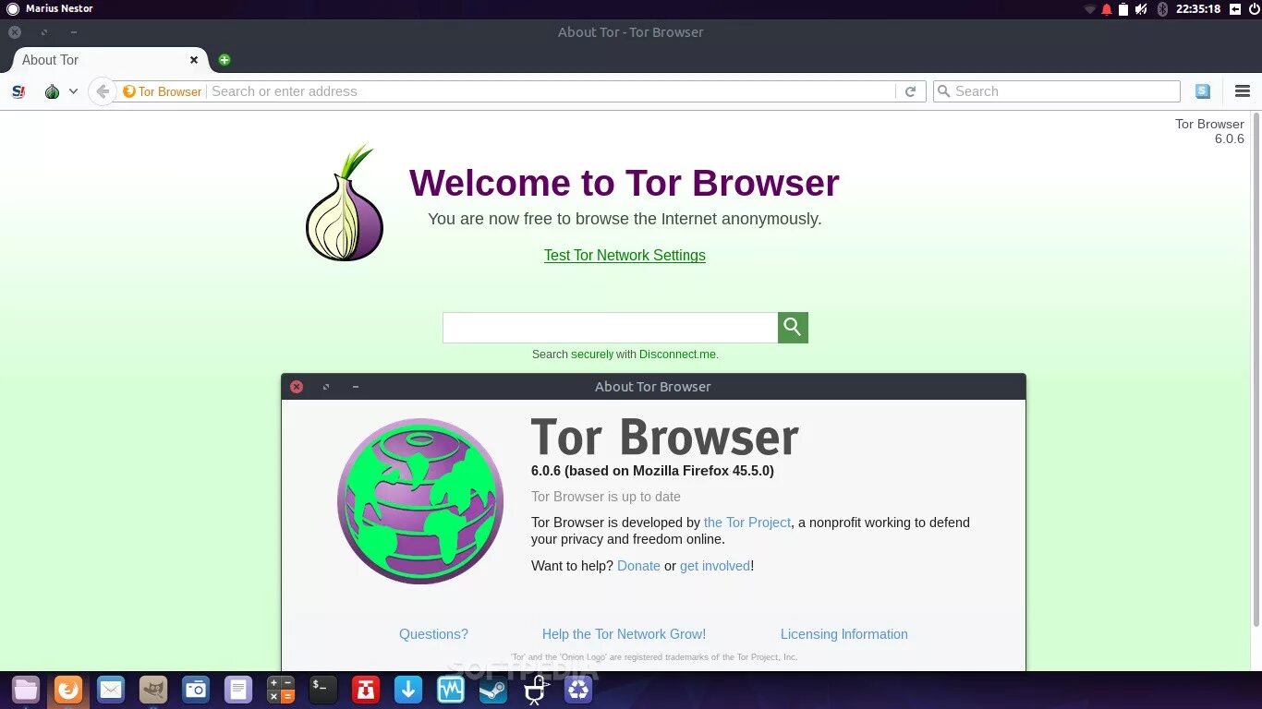Open the system monitor dock icon

451,690
